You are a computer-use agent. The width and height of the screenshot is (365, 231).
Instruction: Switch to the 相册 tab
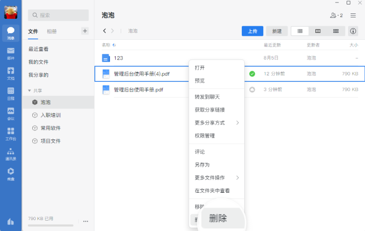point(52,31)
